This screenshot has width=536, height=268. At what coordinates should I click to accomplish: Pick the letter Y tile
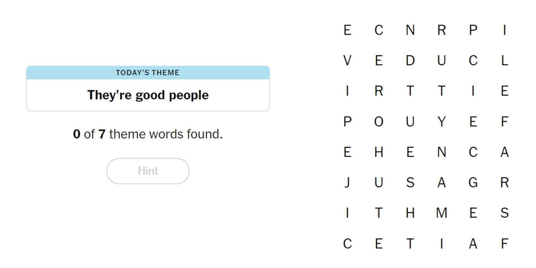click(441, 121)
